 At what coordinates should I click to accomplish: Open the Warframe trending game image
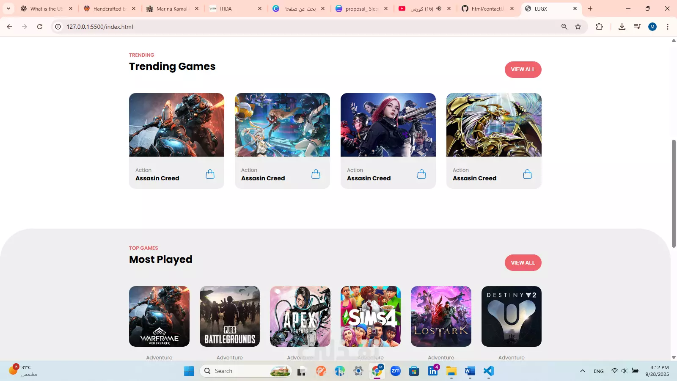pyautogui.click(x=176, y=125)
